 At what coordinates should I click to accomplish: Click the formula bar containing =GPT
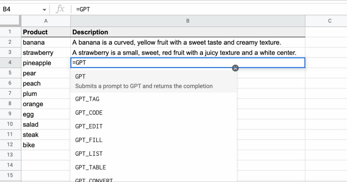188,9
